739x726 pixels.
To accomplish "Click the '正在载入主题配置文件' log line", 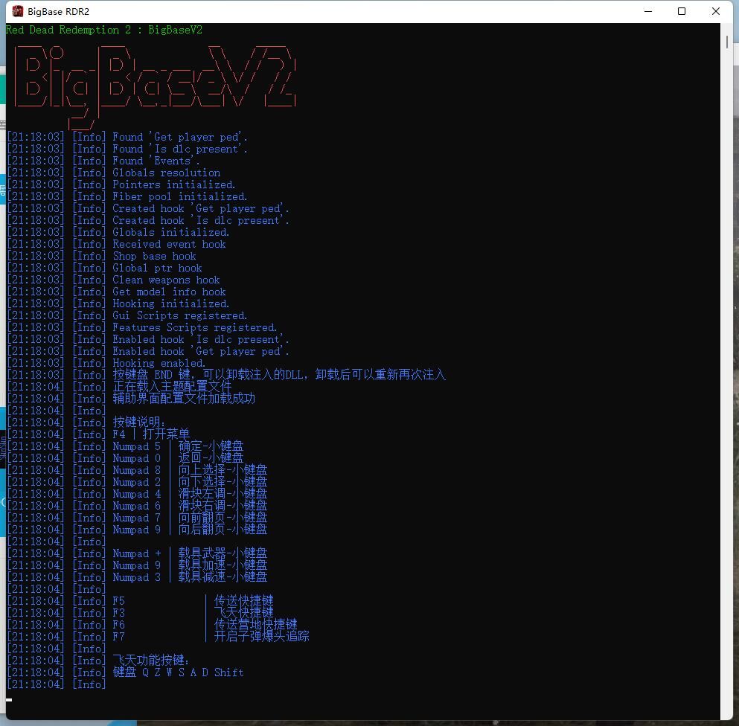I will [120, 387].
